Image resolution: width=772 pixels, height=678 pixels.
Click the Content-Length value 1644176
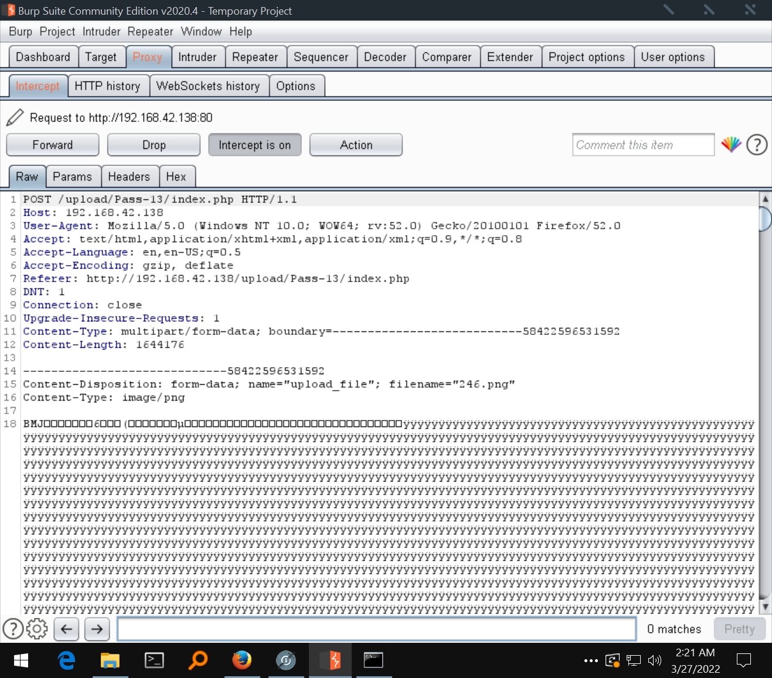[x=160, y=345]
